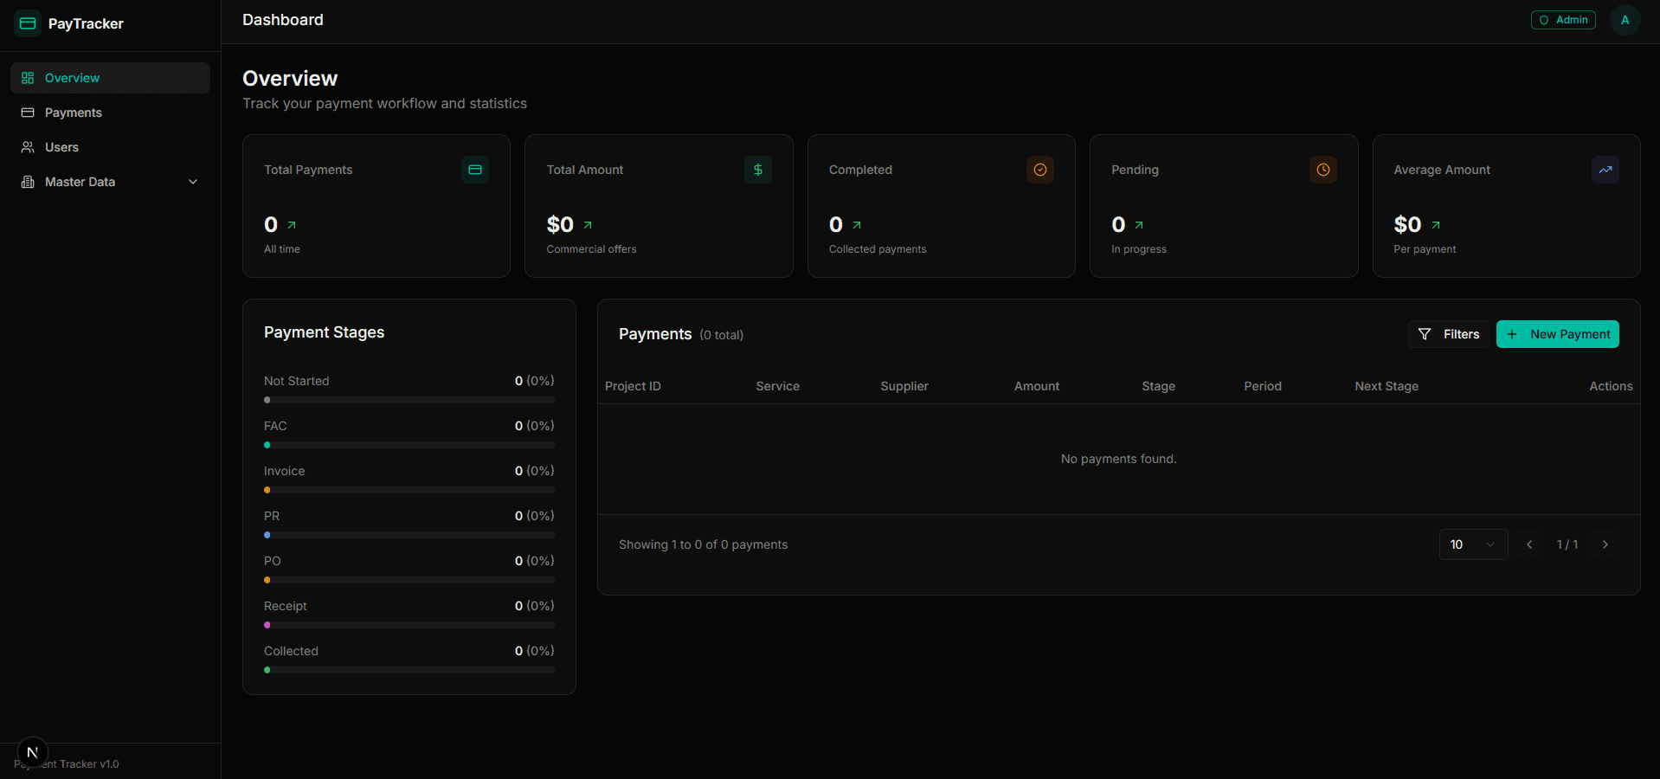1660x779 pixels.
Task: Create a New Payment
Action: coord(1558,334)
